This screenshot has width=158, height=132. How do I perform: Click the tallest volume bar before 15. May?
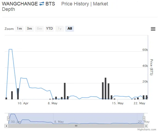click(106, 89)
